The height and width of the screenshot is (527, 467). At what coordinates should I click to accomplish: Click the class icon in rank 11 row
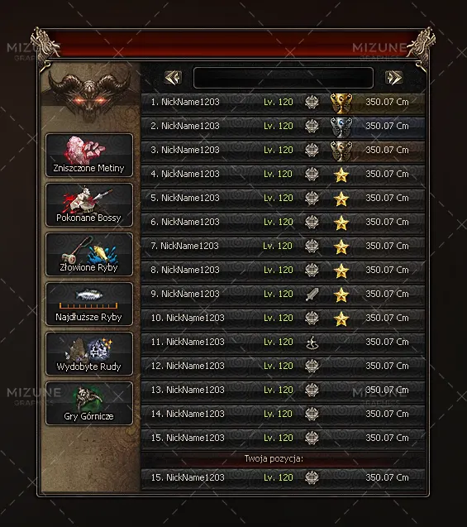click(312, 343)
